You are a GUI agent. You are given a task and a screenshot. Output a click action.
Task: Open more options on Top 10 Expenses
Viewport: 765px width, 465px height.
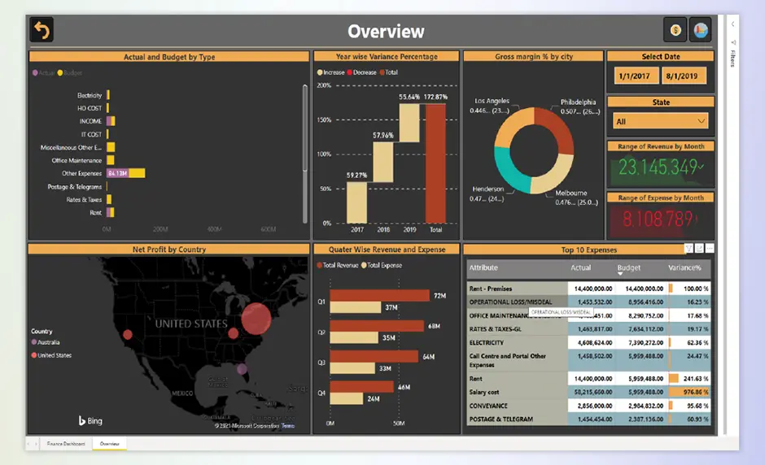[x=710, y=248]
